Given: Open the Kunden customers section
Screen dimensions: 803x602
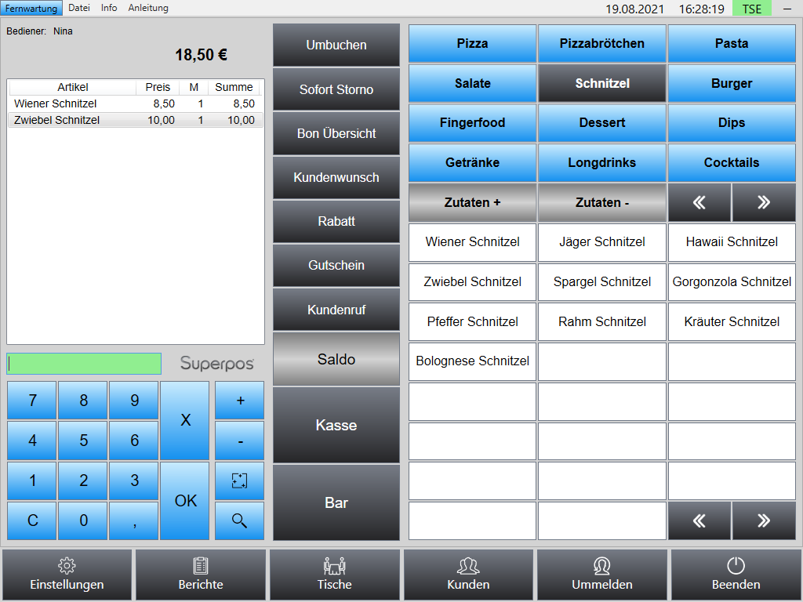Looking at the screenshot, I should pyautogui.click(x=468, y=575).
